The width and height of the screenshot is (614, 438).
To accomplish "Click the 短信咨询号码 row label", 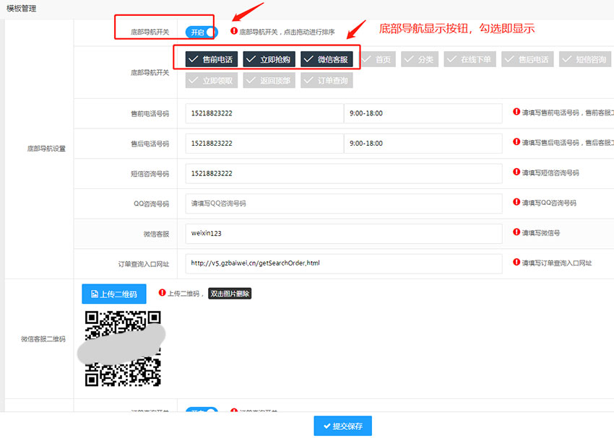I will pyautogui.click(x=150, y=174).
